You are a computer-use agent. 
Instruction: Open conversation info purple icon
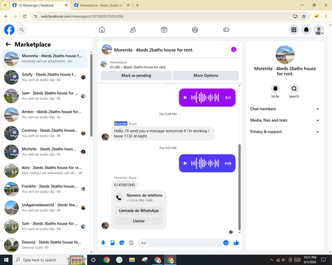coord(234,50)
